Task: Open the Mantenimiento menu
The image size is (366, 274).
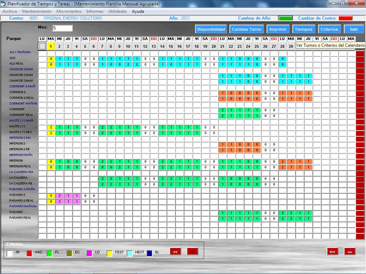Action: click(x=37, y=11)
